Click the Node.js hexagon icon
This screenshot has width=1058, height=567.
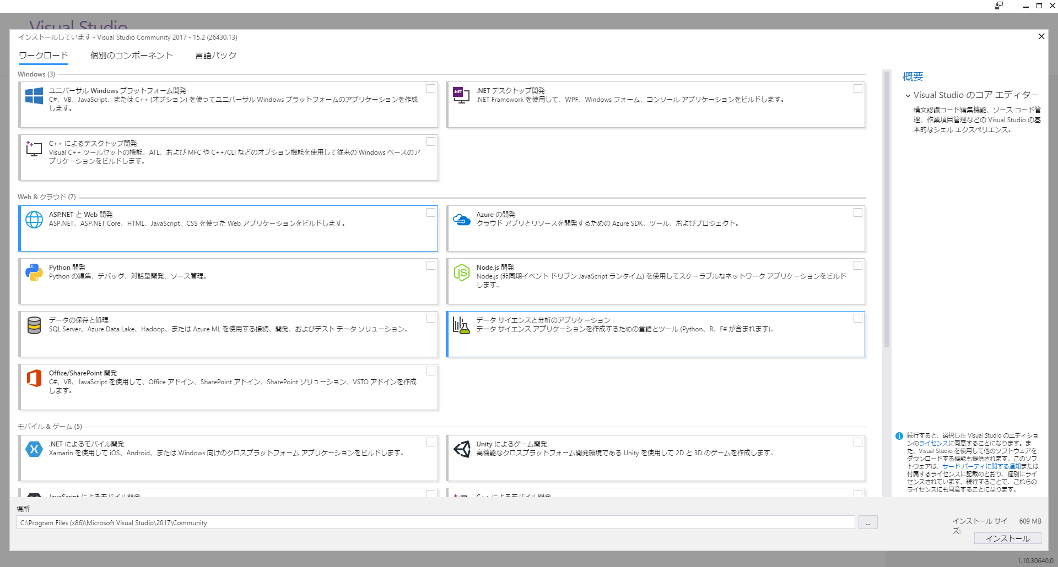click(x=461, y=272)
